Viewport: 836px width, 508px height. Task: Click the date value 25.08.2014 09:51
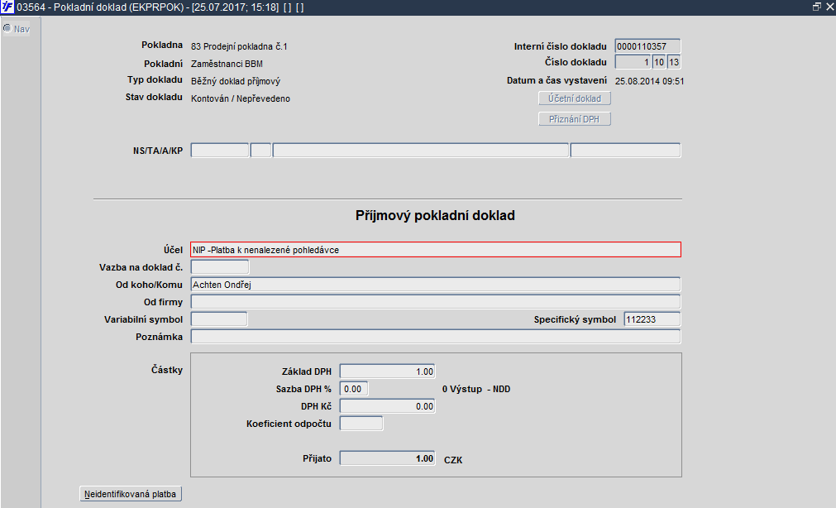(x=649, y=81)
